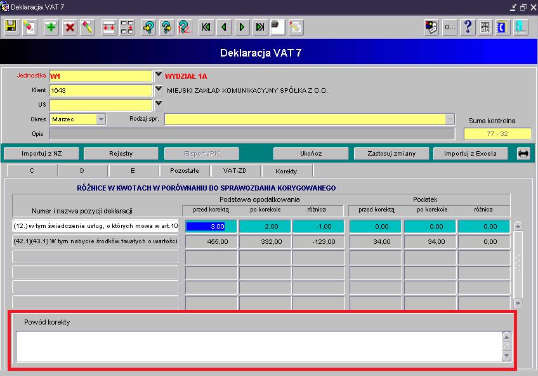
Task: Click the four-boxes red arrow duplicate-field icon
Action: click(x=128, y=27)
